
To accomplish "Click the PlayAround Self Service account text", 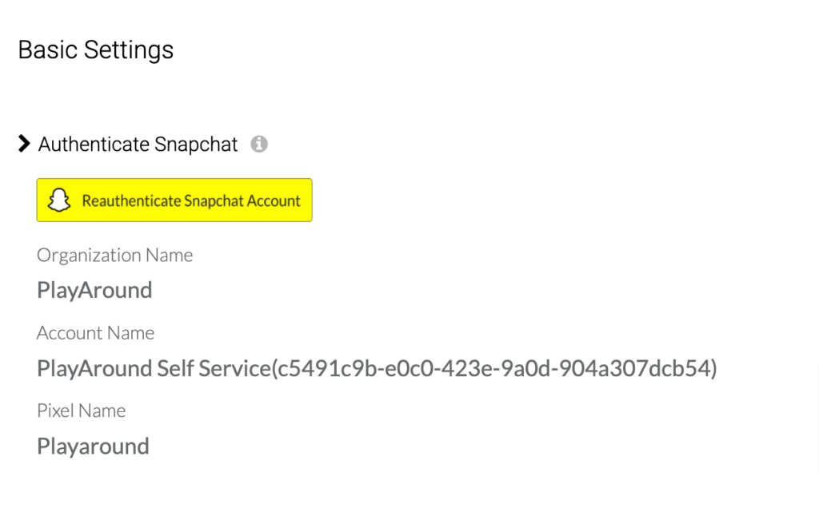I will (154, 368).
